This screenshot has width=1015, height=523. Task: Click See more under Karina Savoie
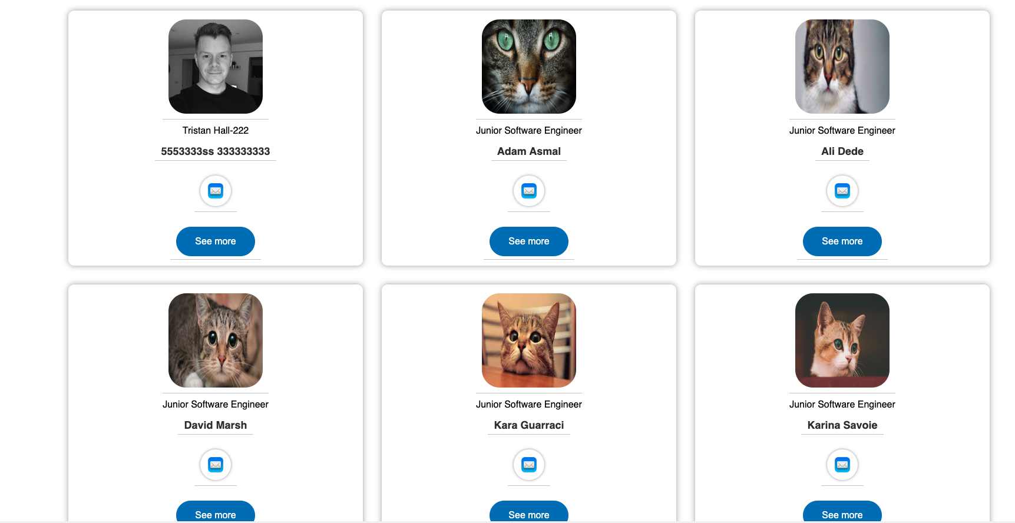[x=842, y=511]
